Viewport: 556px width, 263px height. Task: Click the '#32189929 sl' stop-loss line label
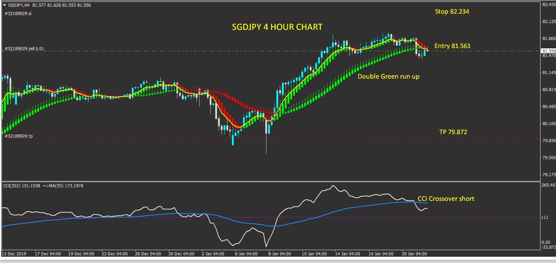[18, 13]
